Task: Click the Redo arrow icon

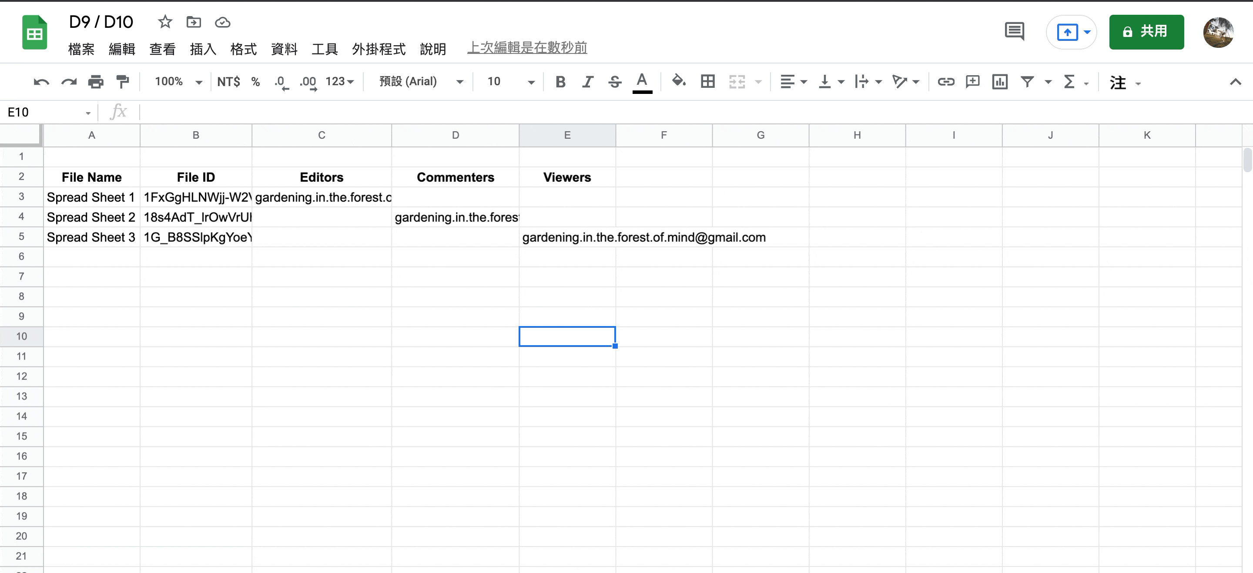Action: (x=69, y=82)
